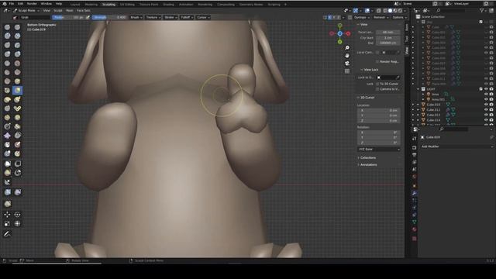Open the Mask menu in header
The image size is (496, 279).
(x=69, y=10)
